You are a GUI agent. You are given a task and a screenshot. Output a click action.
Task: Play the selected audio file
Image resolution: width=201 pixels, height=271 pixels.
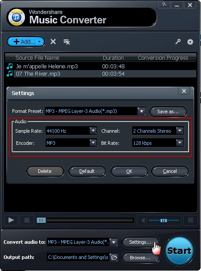[11, 220]
